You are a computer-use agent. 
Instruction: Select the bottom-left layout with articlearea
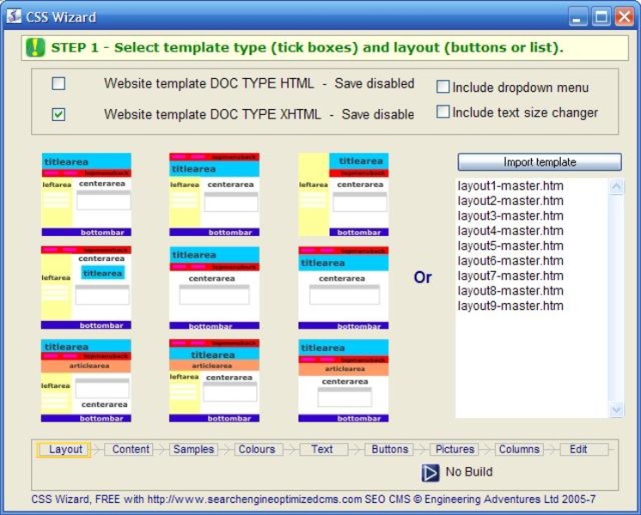pos(86,380)
